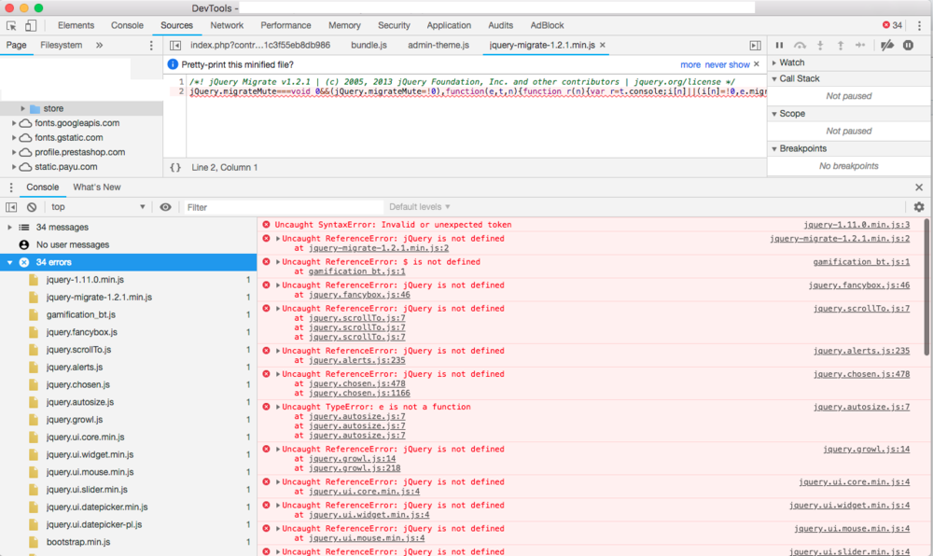Viewport: 933px width, 556px height.
Task: Pause script execution in the debugger
Action: (x=780, y=45)
